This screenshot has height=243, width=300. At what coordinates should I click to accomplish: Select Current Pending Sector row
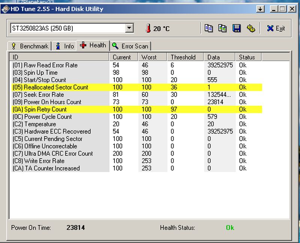click(x=137, y=139)
